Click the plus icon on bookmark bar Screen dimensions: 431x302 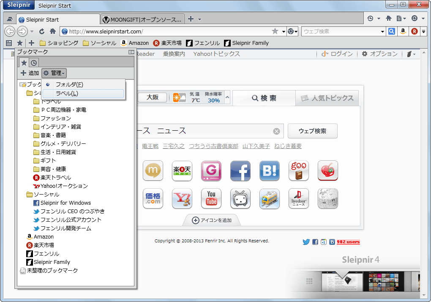point(31,43)
